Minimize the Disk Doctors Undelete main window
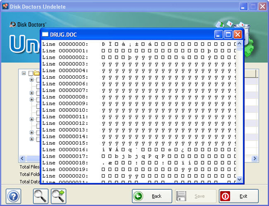The image size is (269, 206). pos(243,7)
